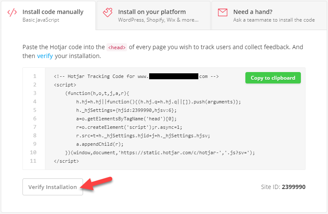This screenshot has height=214, width=328.
Task: Click the Hotjar Tracking Code comment line
Action: [136, 76]
